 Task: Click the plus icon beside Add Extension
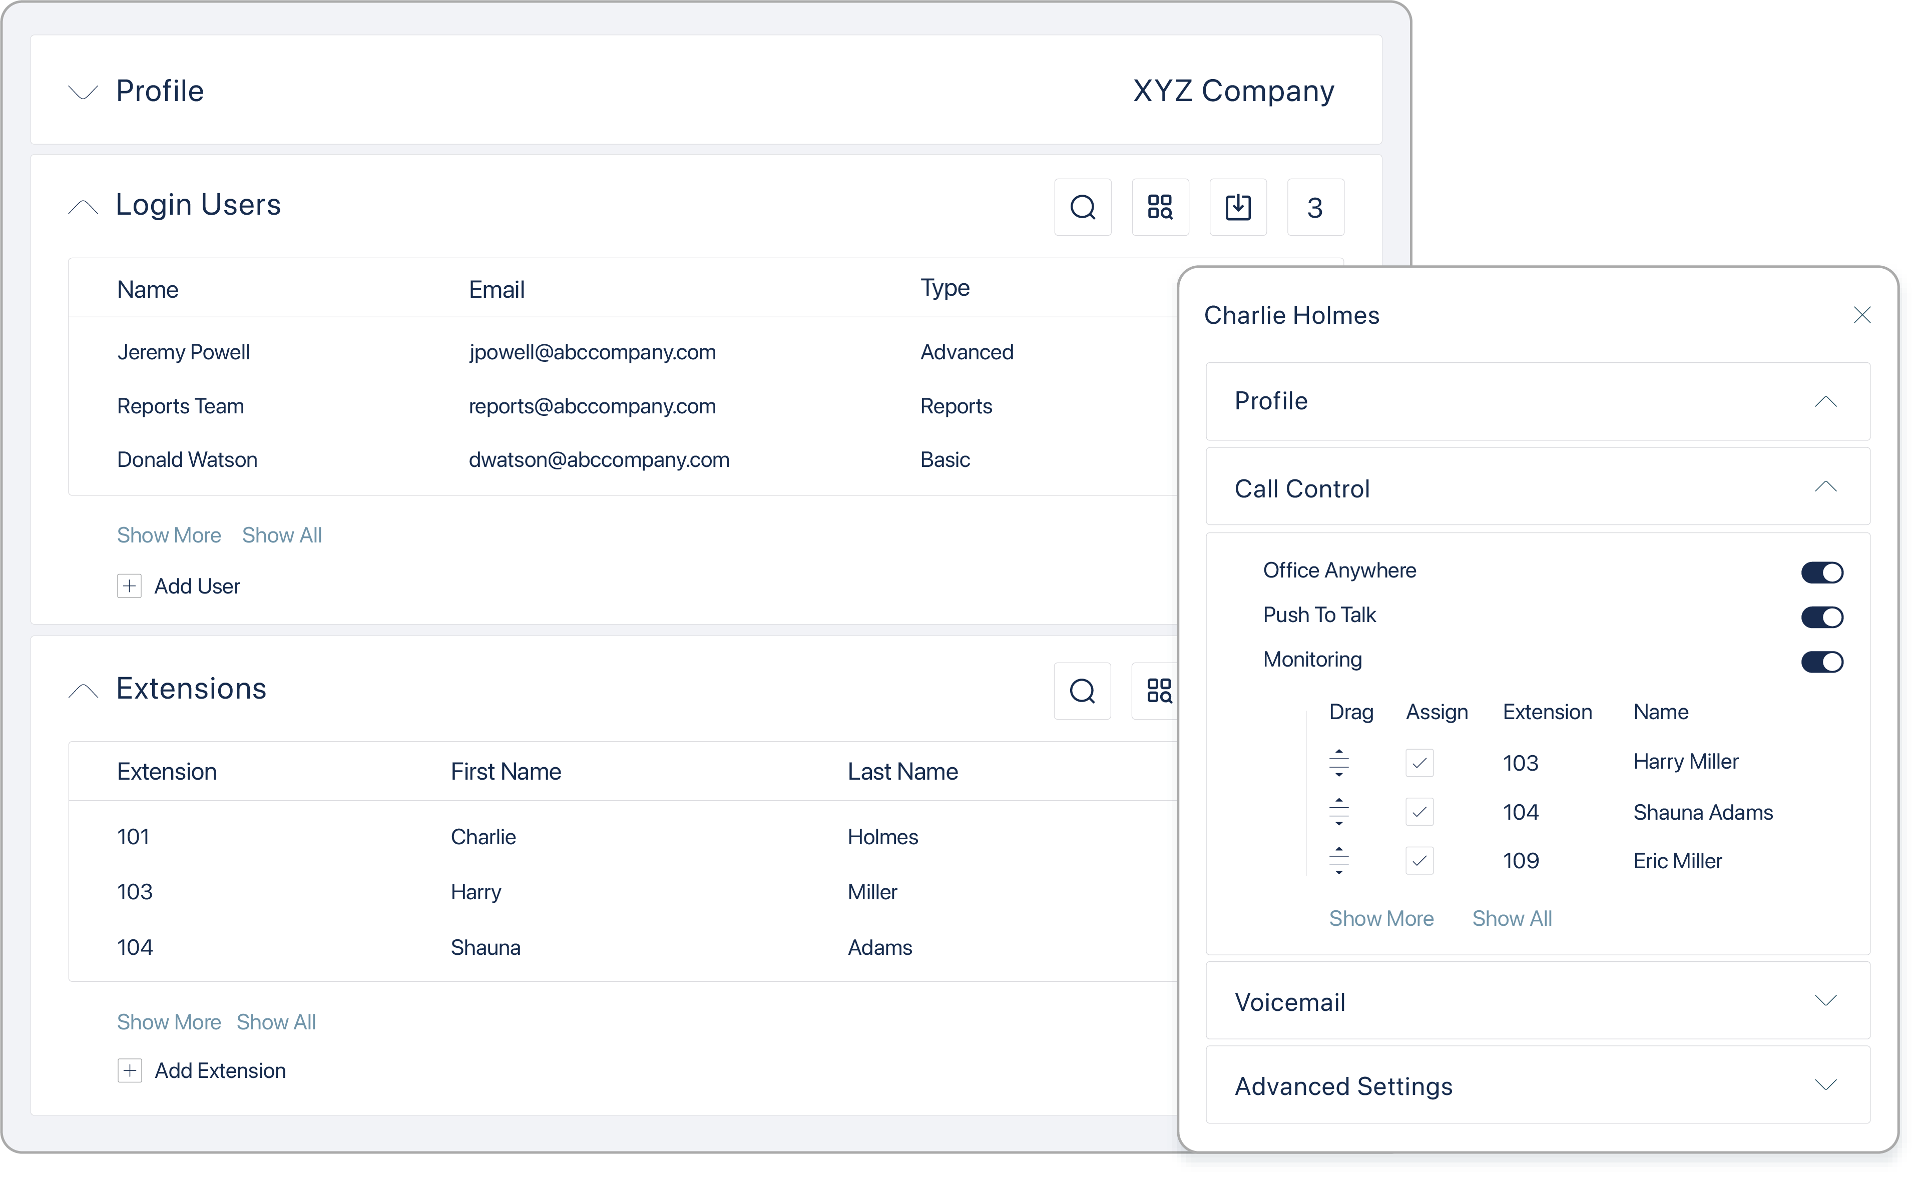(x=129, y=1071)
